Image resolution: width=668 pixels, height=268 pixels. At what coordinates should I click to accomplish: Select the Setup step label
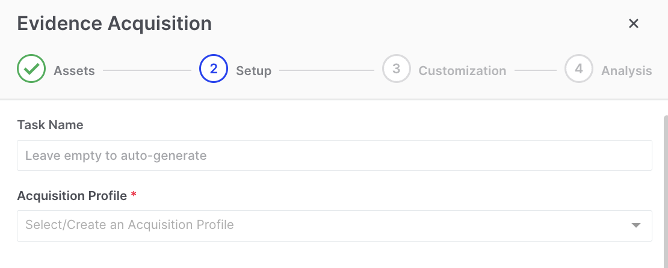tap(253, 71)
